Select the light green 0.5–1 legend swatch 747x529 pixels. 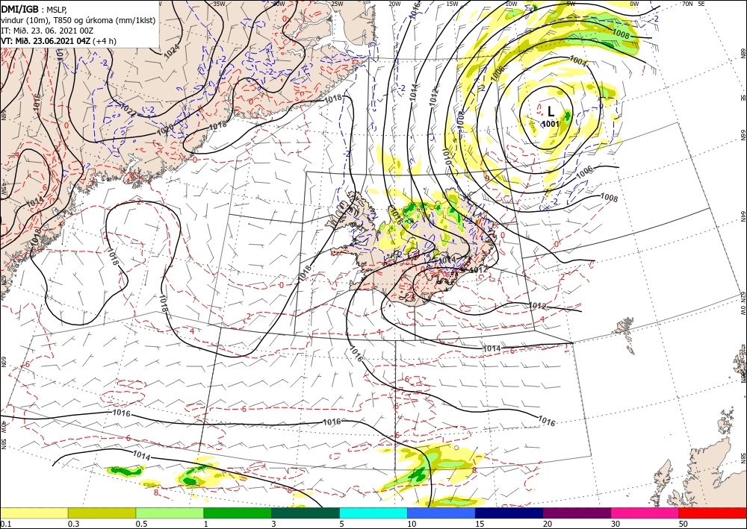click(170, 513)
